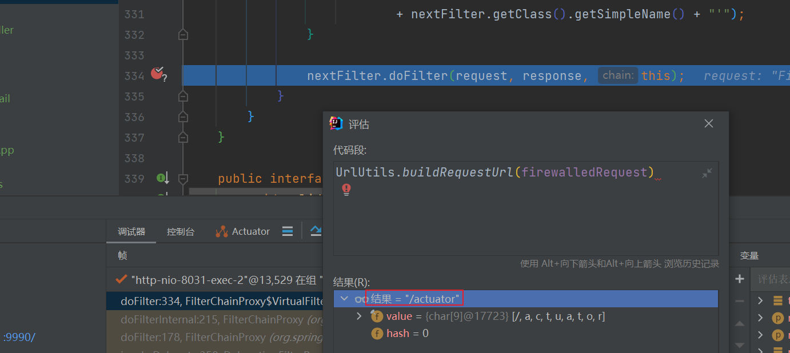Viewport: 790px width, 353px height.
Task: Collapse the code fold at line 337
Action: (183, 138)
